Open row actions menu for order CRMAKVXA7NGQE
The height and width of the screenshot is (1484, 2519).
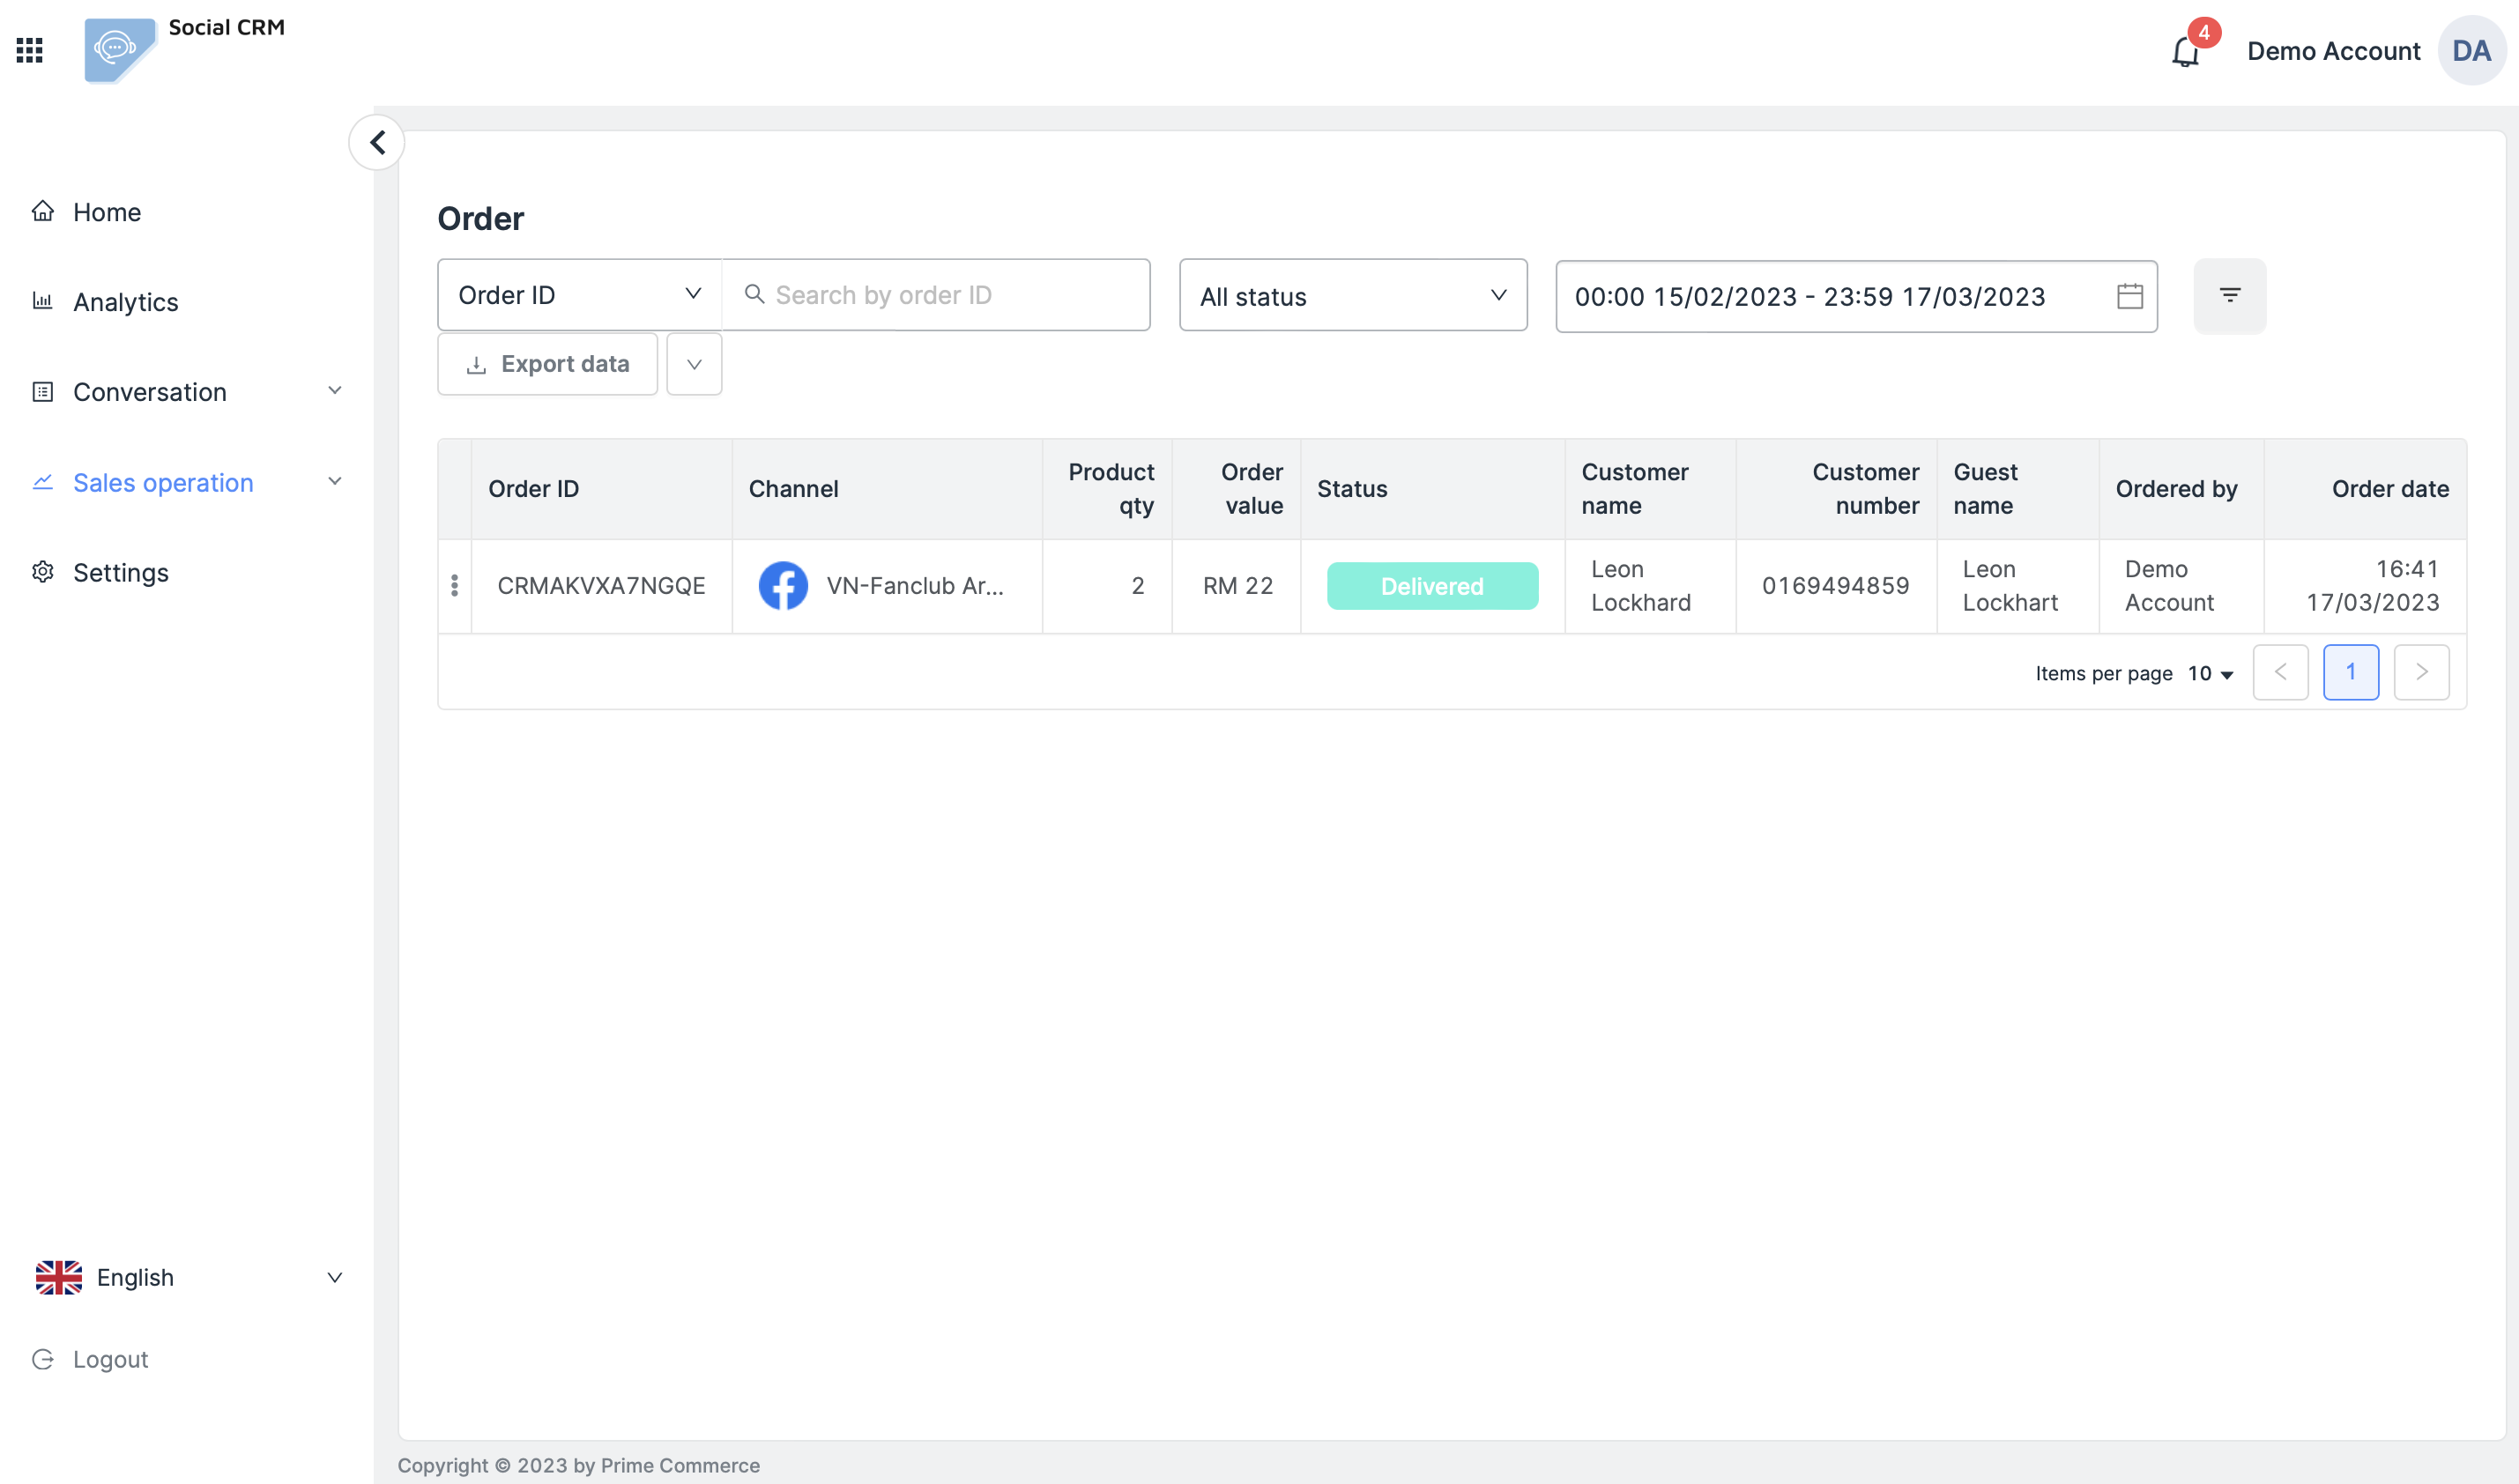[455, 586]
